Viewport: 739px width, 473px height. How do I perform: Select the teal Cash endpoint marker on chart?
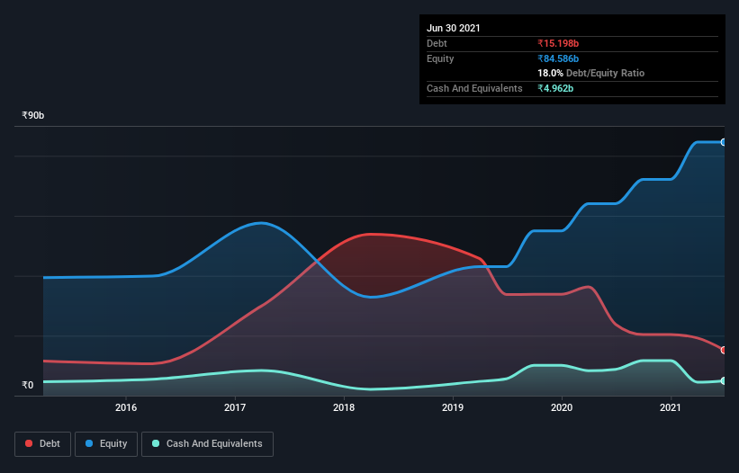pyautogui.click(x=723, y=380)
